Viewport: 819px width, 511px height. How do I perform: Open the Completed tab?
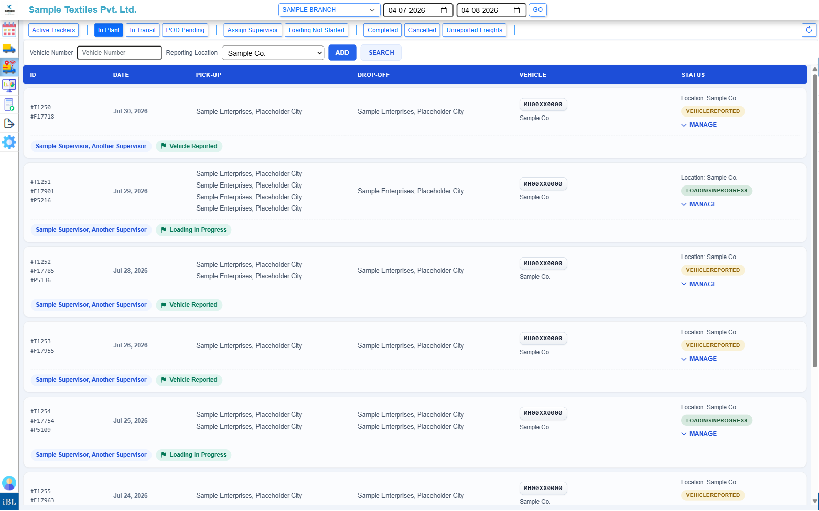click(x=383, y=30)
